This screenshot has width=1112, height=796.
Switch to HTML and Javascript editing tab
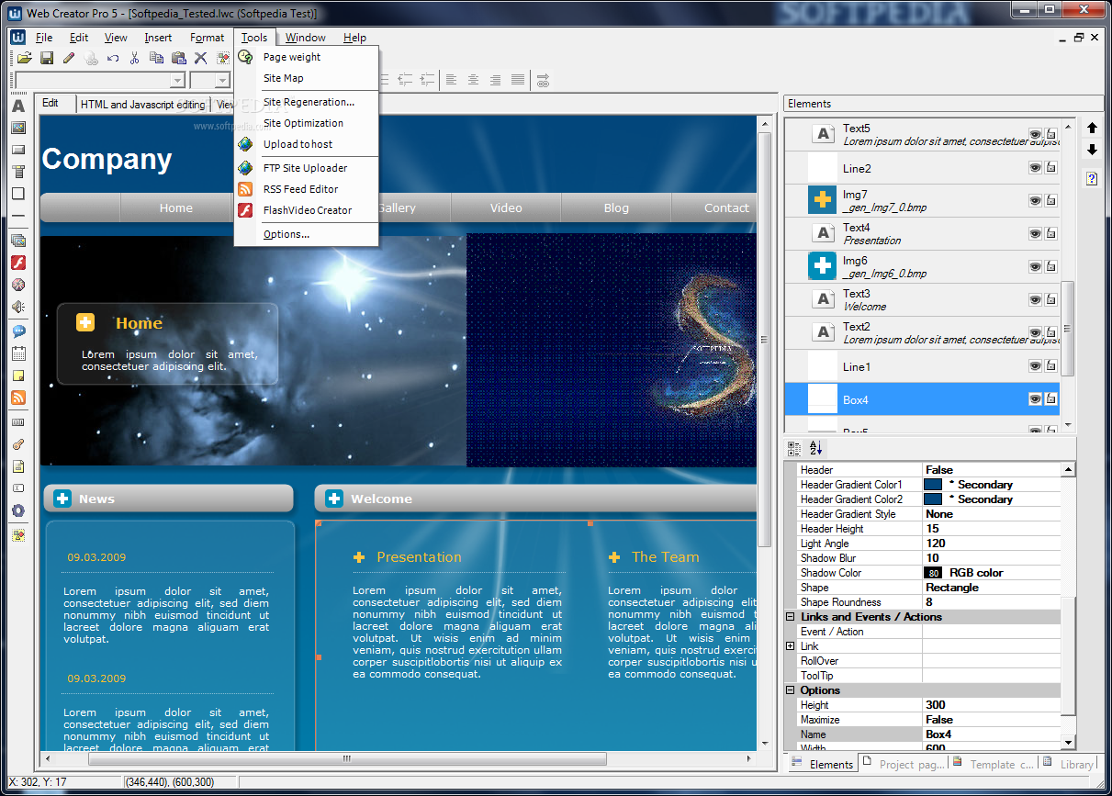click(142, 105)
